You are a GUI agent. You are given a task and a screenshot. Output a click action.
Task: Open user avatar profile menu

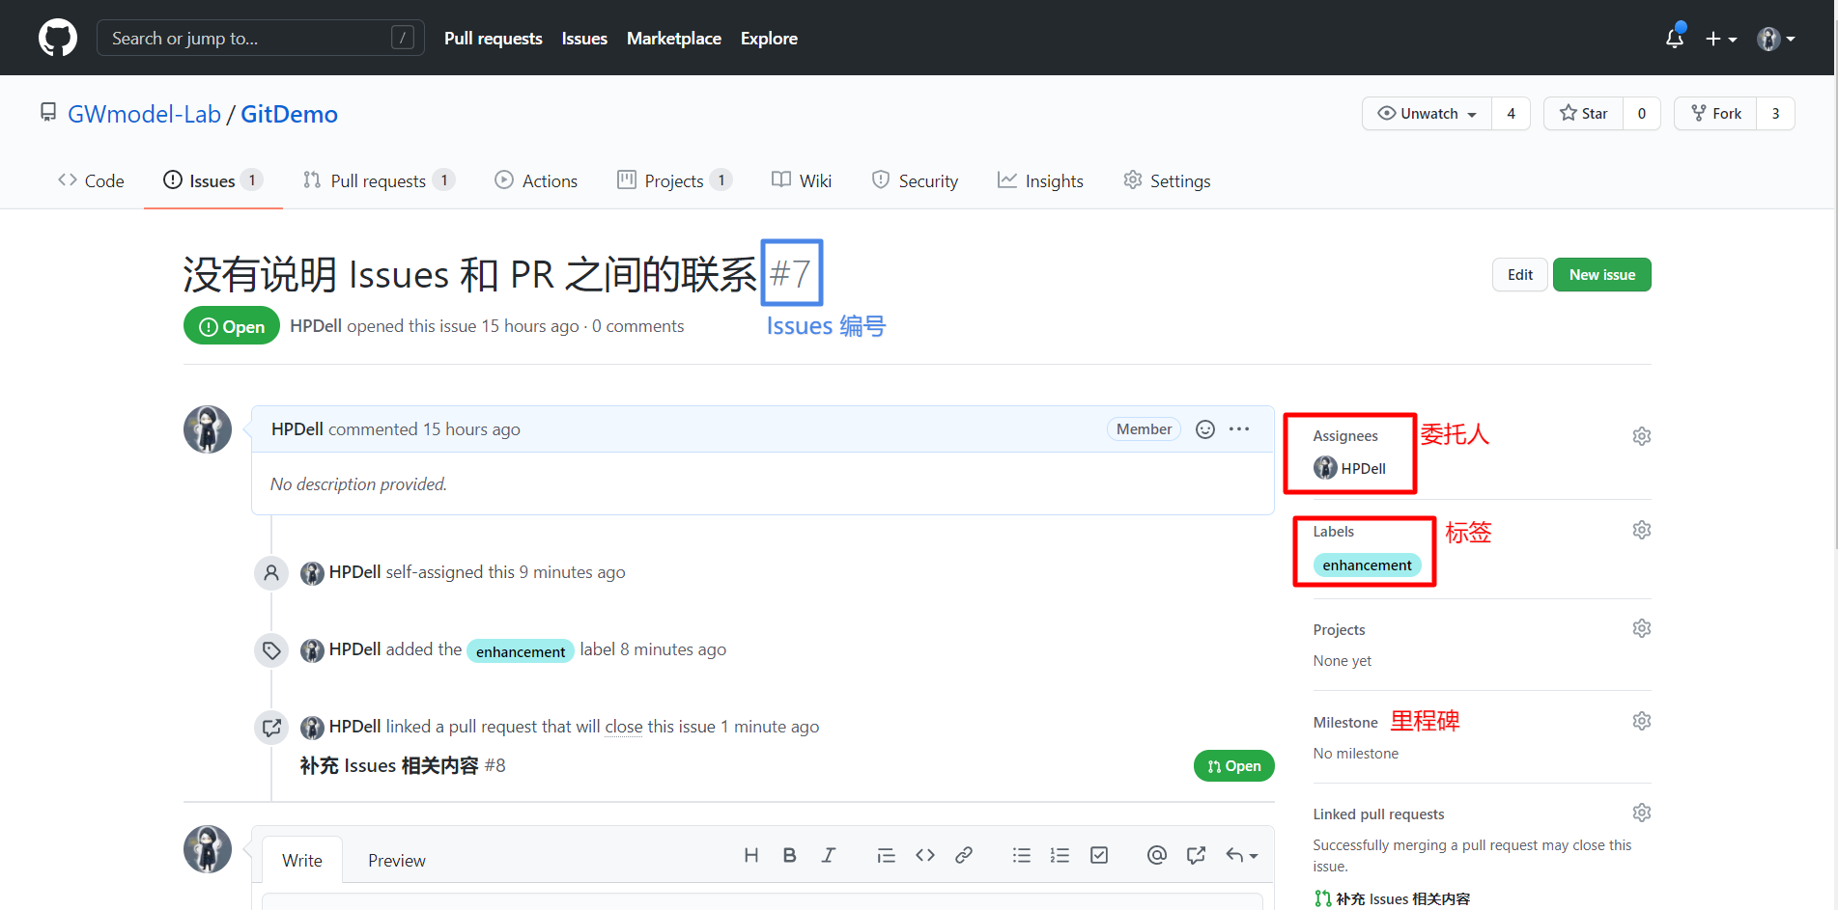(x=1775, y=39)
